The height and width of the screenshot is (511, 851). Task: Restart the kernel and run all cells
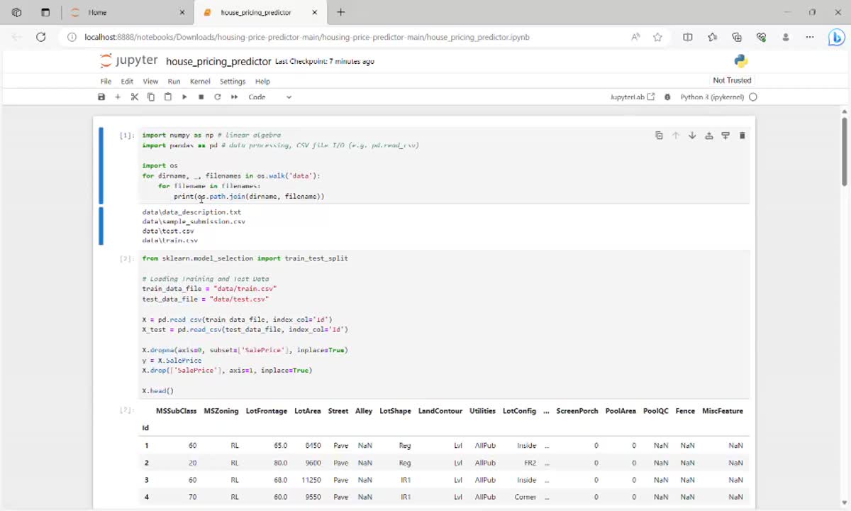[x=234, y=97]
